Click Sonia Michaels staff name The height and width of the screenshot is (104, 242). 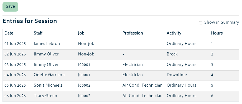48,86
